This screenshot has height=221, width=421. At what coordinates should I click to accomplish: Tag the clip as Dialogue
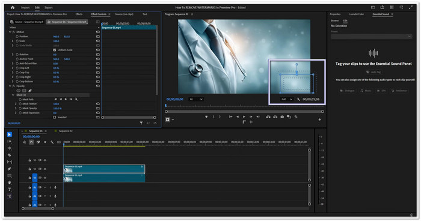pyautogui.click(x=347, y=91)
